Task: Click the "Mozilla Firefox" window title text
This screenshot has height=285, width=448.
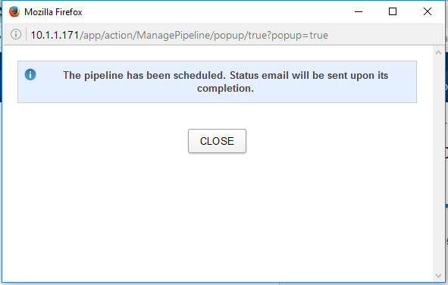Action: pyautogui.click(x=53, y=12)
